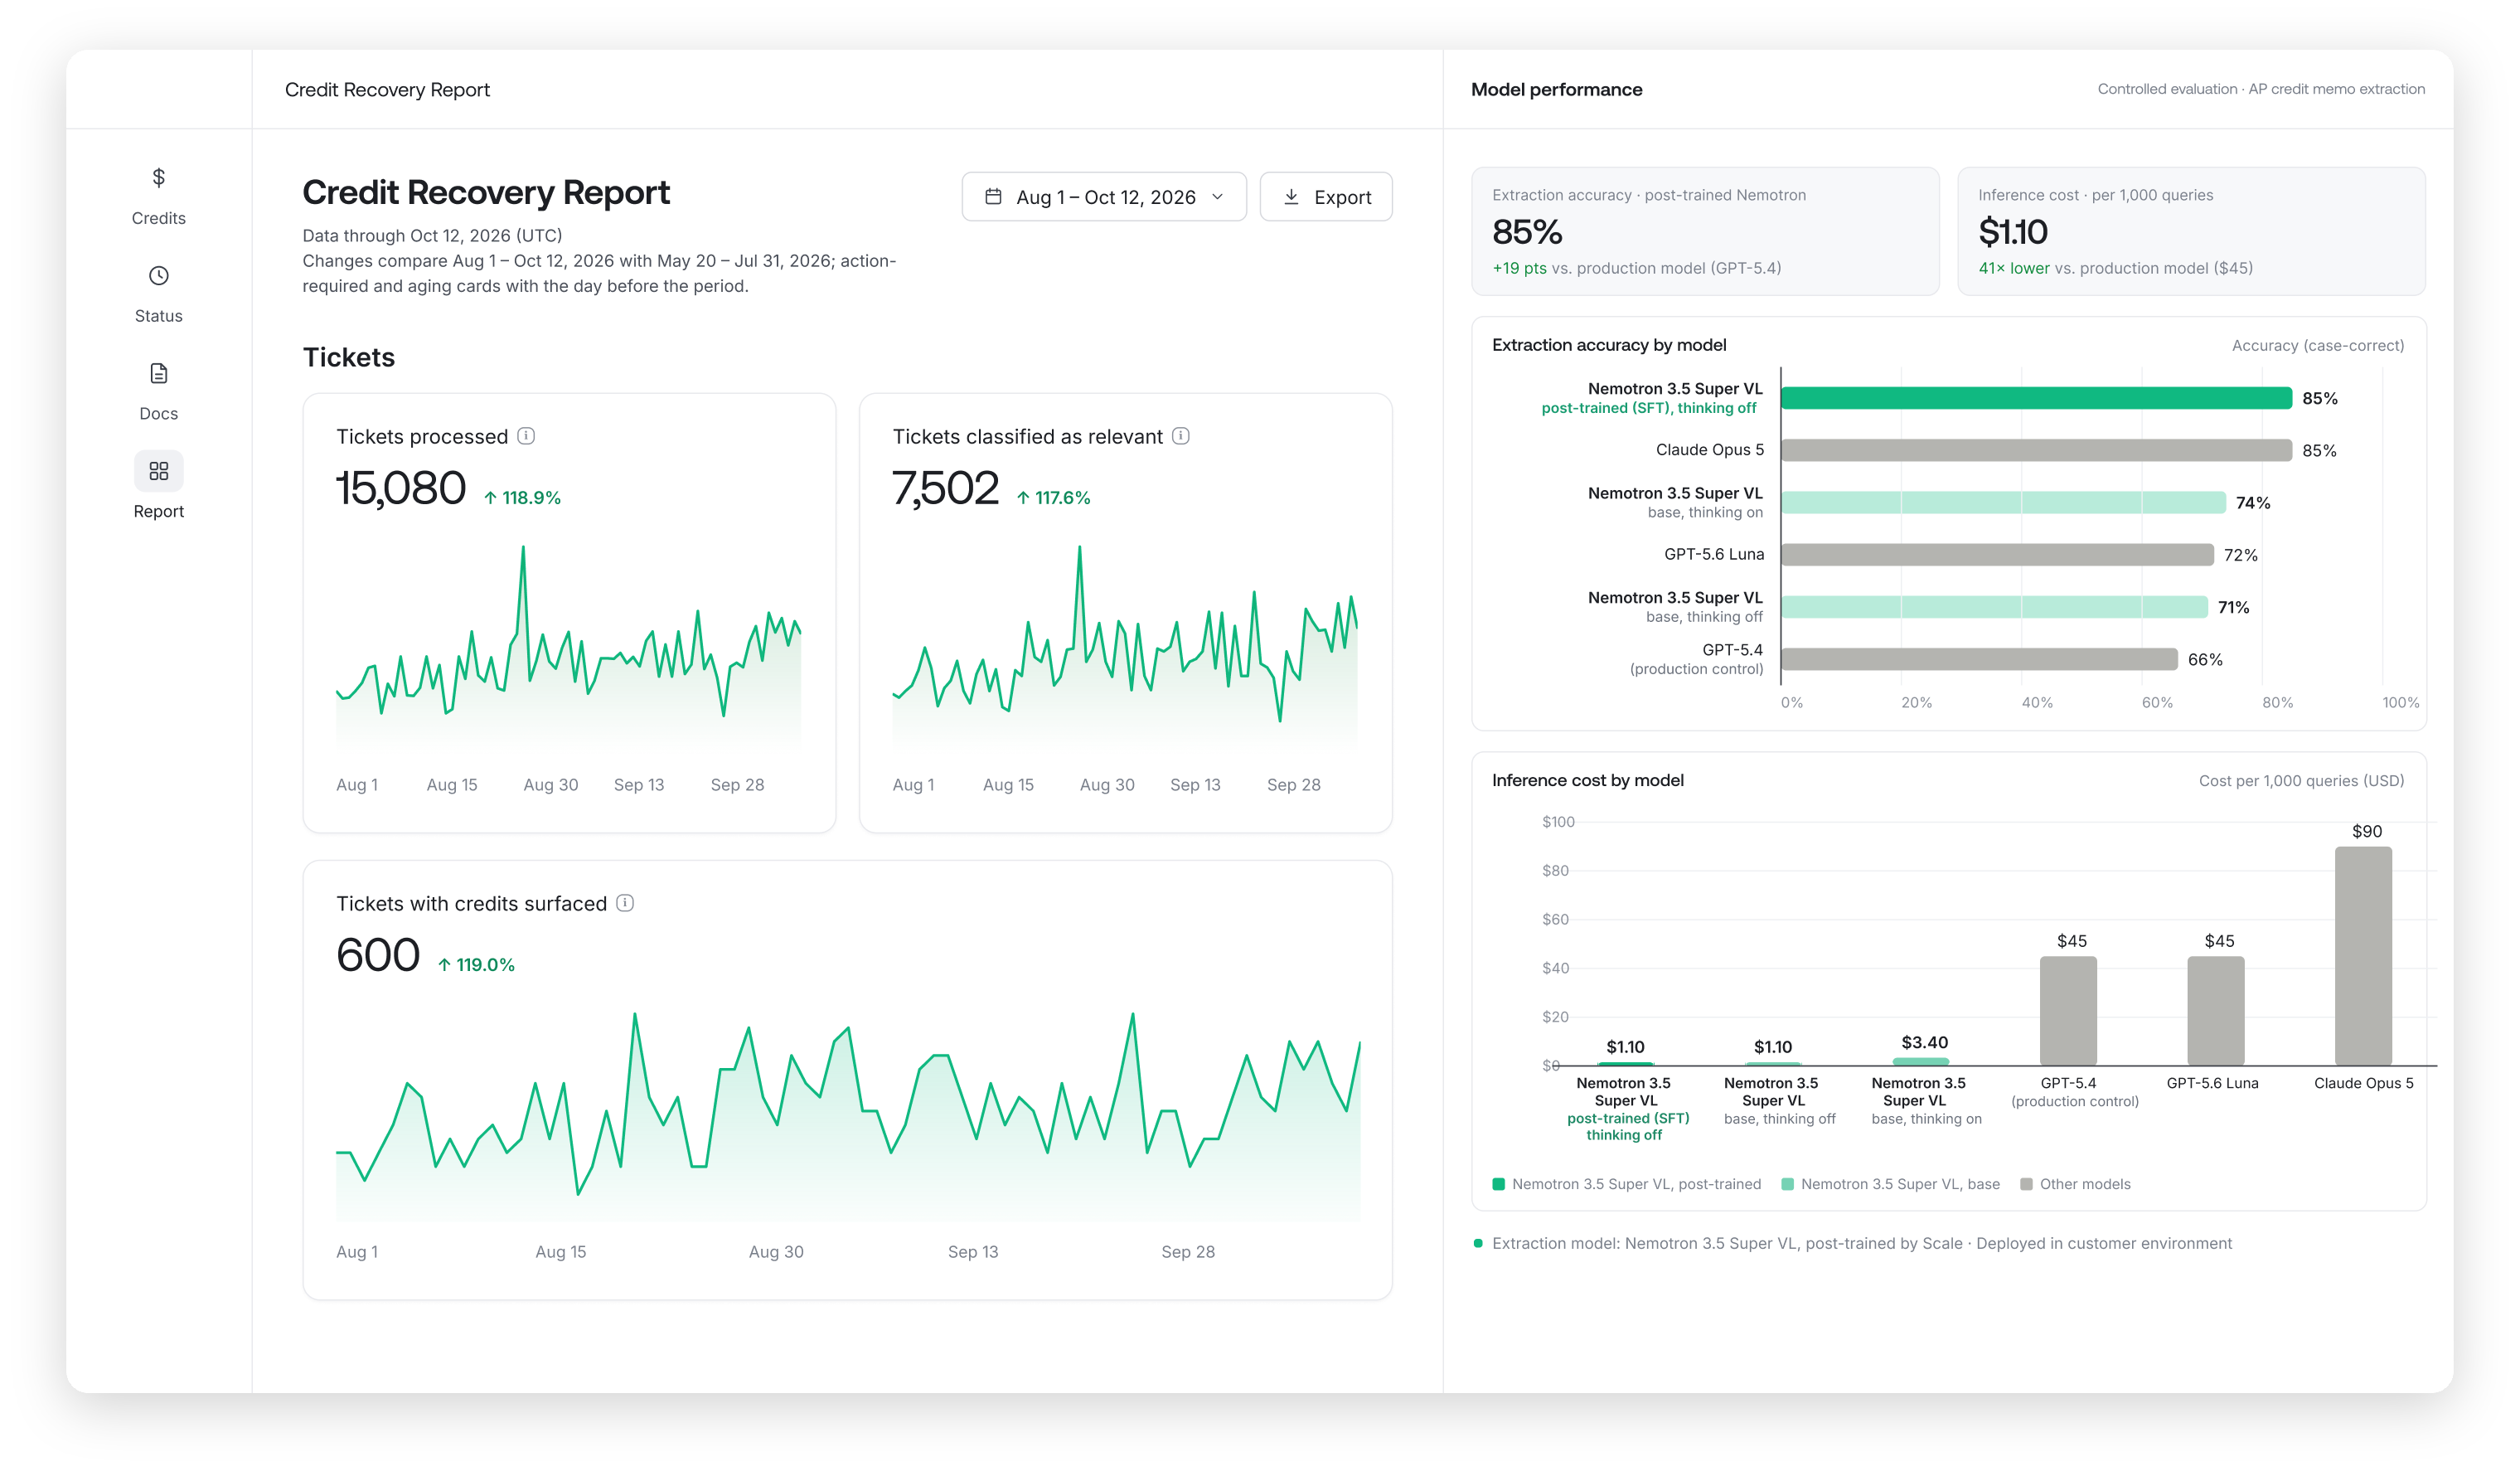Screen dimensions: 2520x1476
Task: Click the green 85% post-trained Nemotron accuracy bar
Action: pos(2036,398)
